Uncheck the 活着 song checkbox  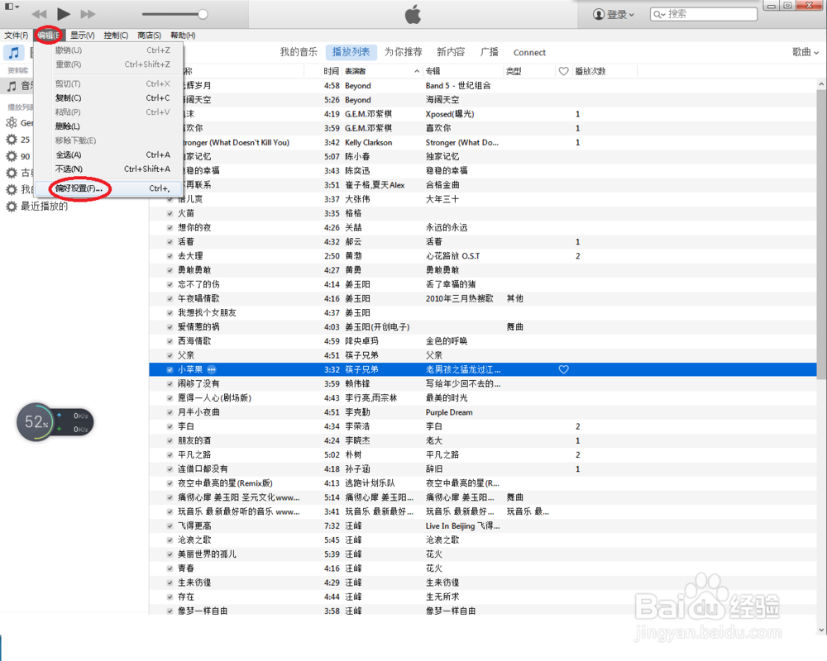tap(170, 242)
